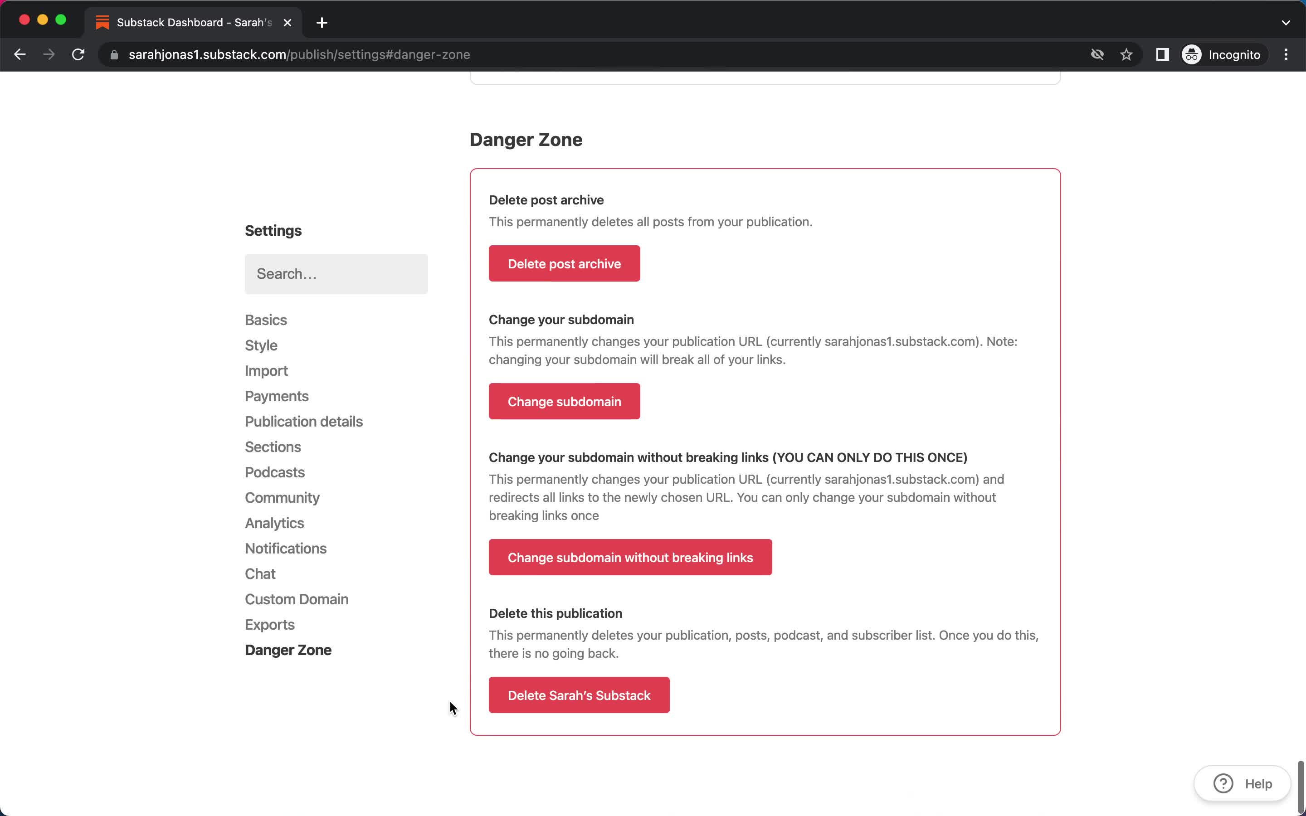This screenshot has width=1306, height=816.
Task: Open Chrome three-dot menu
Action: click(x=1286, y=54)
